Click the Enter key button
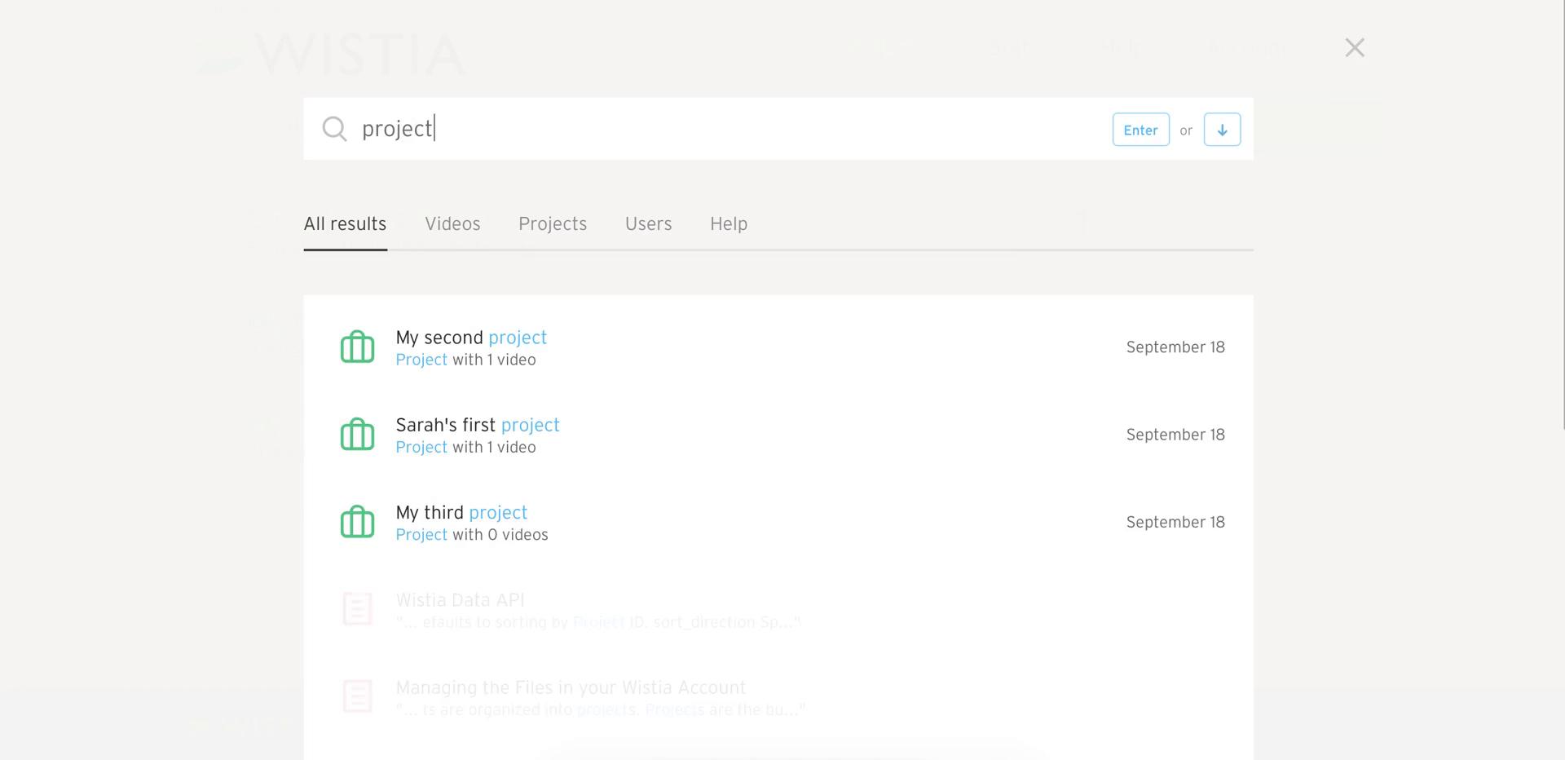 (x=1140, y=130)
